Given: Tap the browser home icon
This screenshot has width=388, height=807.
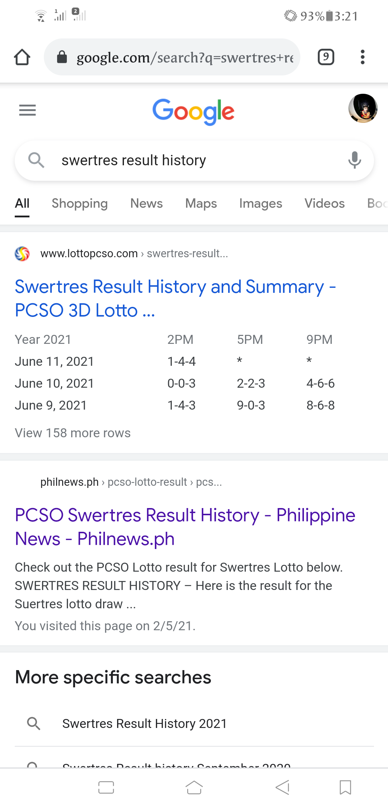Looking at the screenshot, I should (x=22, y=57).
